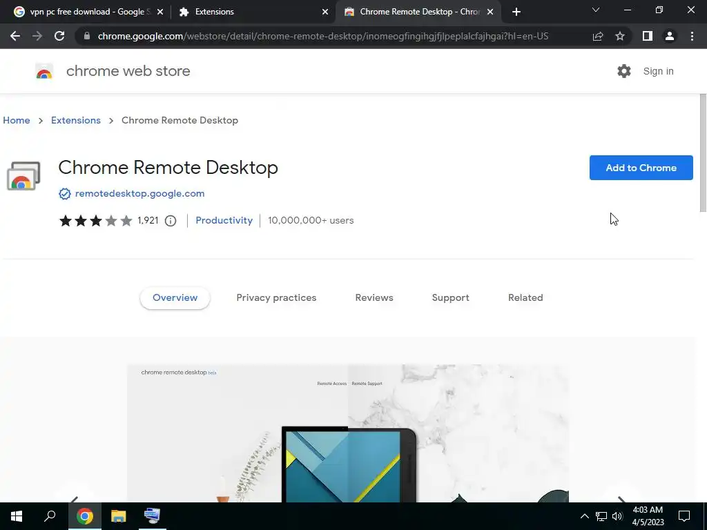Click the Chrome taskbar icon
The image size is (707, 530).
(85, 516)
